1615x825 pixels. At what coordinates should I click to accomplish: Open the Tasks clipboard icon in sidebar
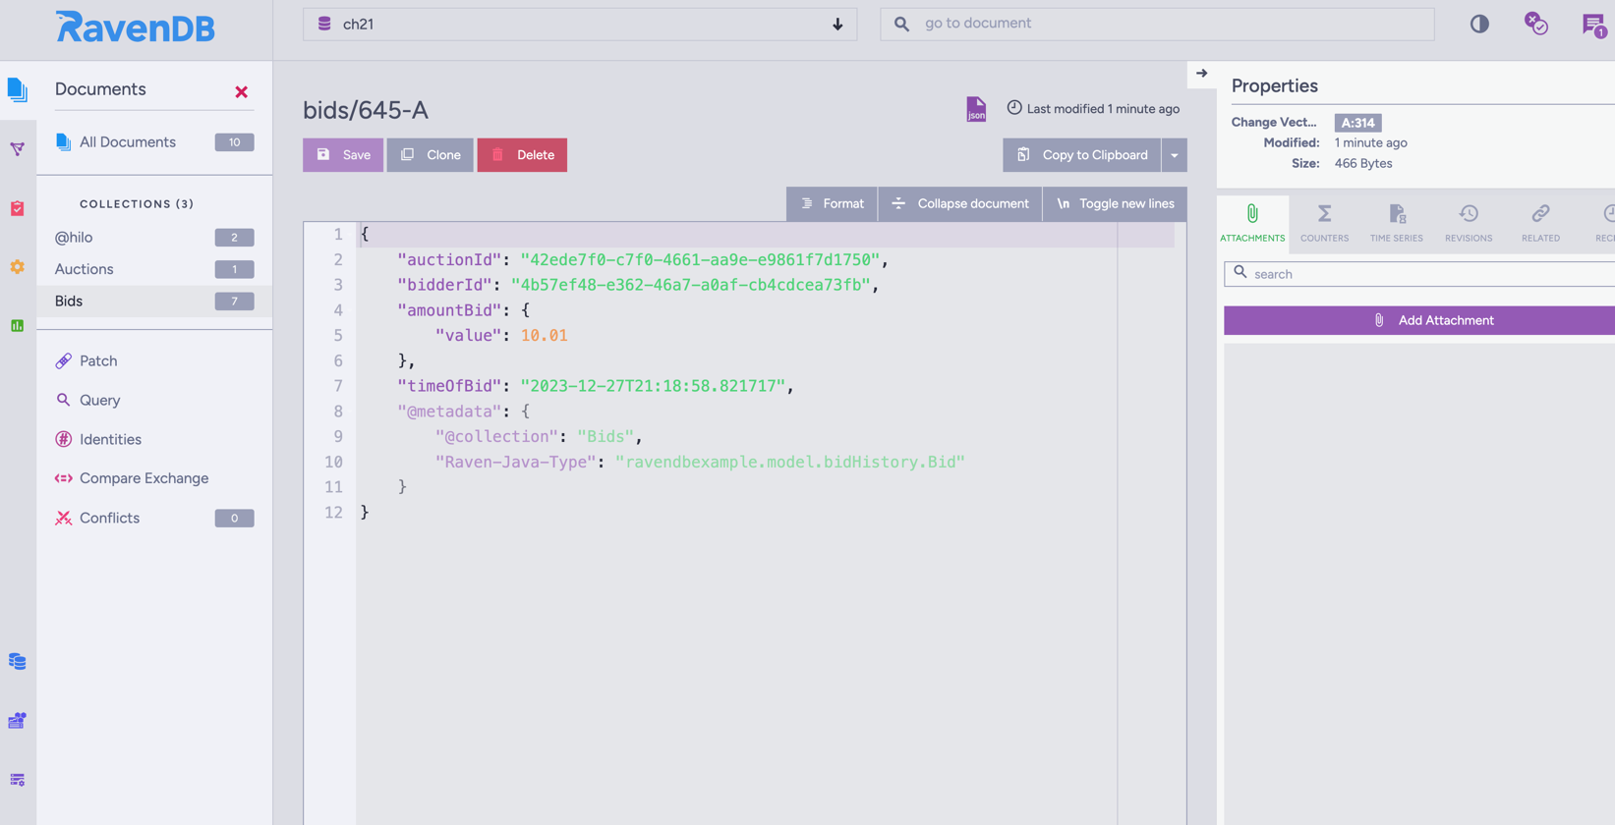pyautogui.click(x=18, y=208)
